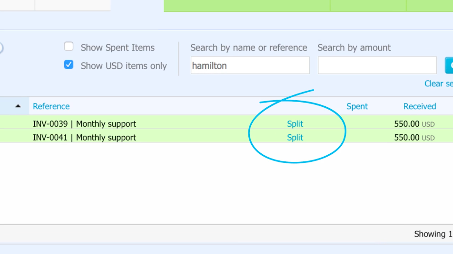Click the 550.00 USD amount for INV-0039

(414, 124)
